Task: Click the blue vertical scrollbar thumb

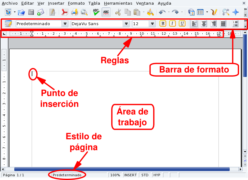Action: point(245,55)
